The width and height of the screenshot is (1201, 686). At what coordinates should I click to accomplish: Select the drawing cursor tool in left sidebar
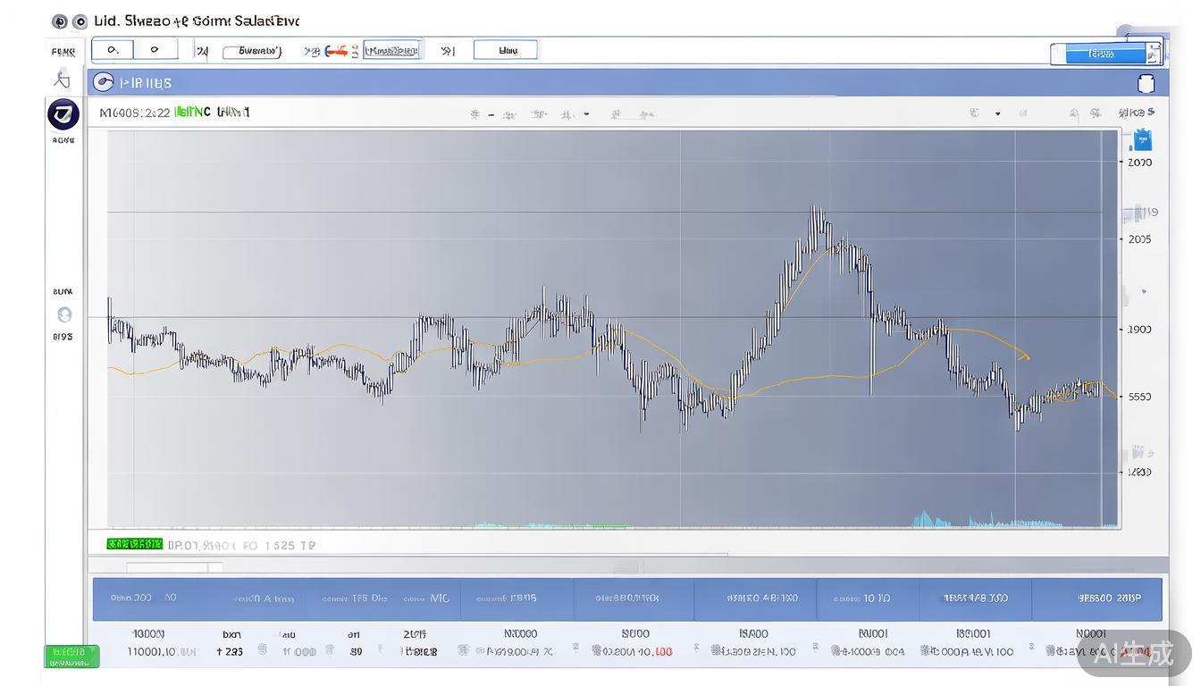[63, 79]
